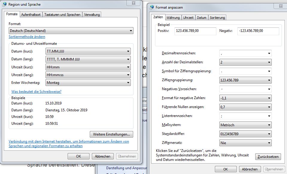This screenshot has height=174, width=287.
Task: Click the Positiv example field 123.456.789,00
Action: pos(195,31)
